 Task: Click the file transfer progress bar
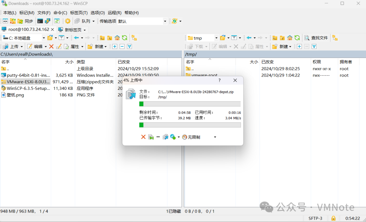[190, 104]
